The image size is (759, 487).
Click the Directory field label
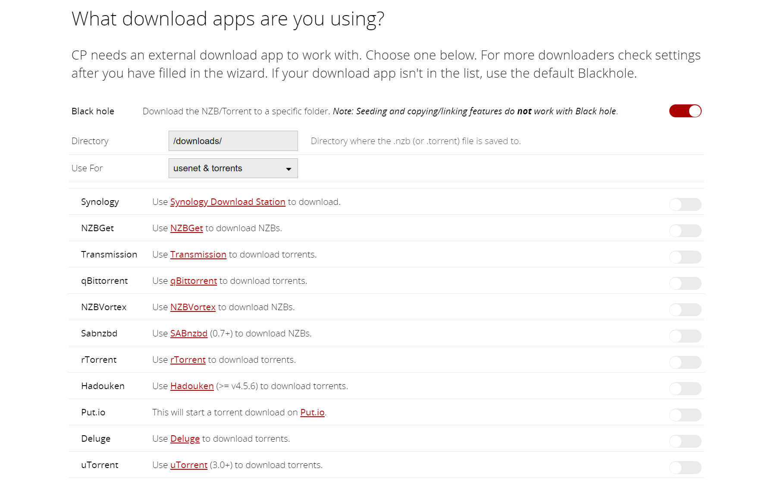pos(90,141)
